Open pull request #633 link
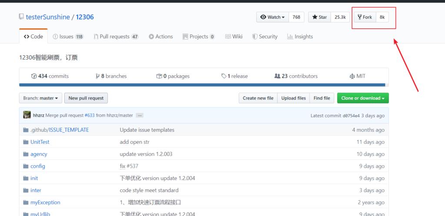 point(90,115)
